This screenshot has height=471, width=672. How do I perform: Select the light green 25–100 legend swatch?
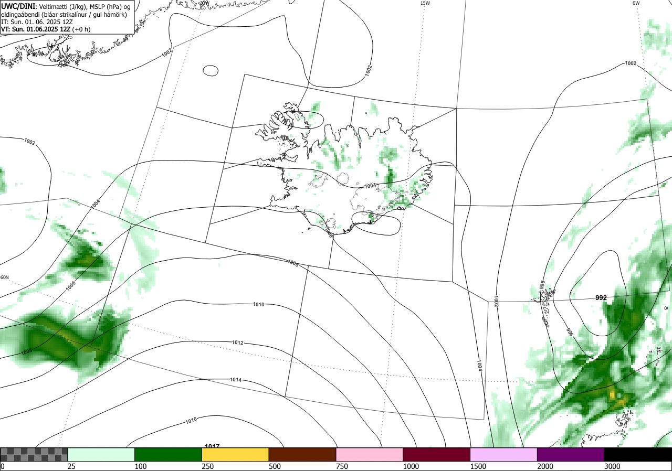click(x=101, y=454)
